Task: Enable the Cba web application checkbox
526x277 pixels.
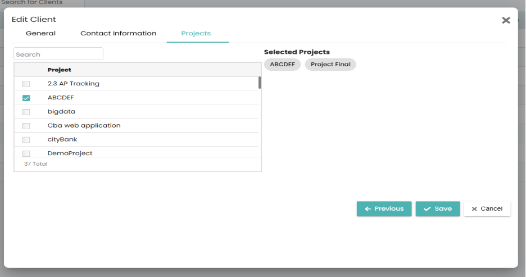Action: click(26, 126)
